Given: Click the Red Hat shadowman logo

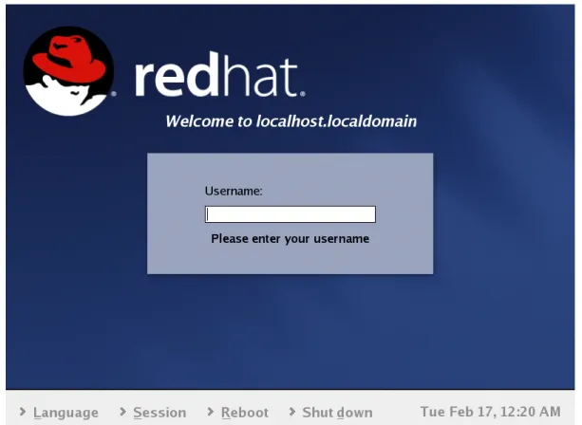Looking at the screenshot, I should 69,71.
